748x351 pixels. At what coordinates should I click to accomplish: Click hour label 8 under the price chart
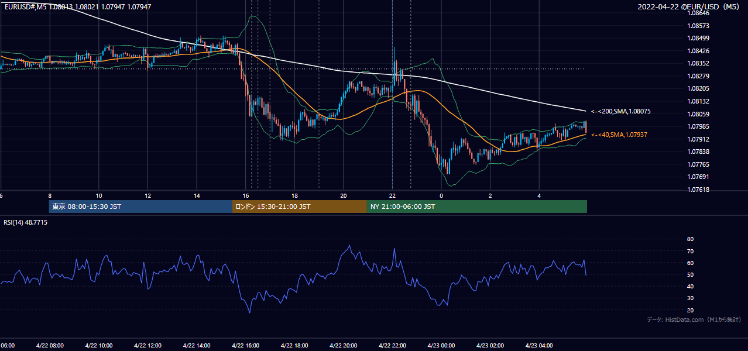click(x=50, y=196)
